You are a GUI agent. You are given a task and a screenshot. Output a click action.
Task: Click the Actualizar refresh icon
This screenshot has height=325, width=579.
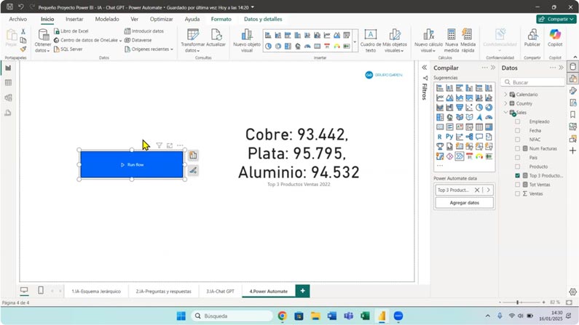pyautogui.click(x=216, y=34)
